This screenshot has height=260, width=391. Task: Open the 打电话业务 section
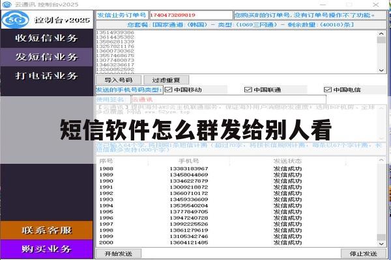[47, 75]
